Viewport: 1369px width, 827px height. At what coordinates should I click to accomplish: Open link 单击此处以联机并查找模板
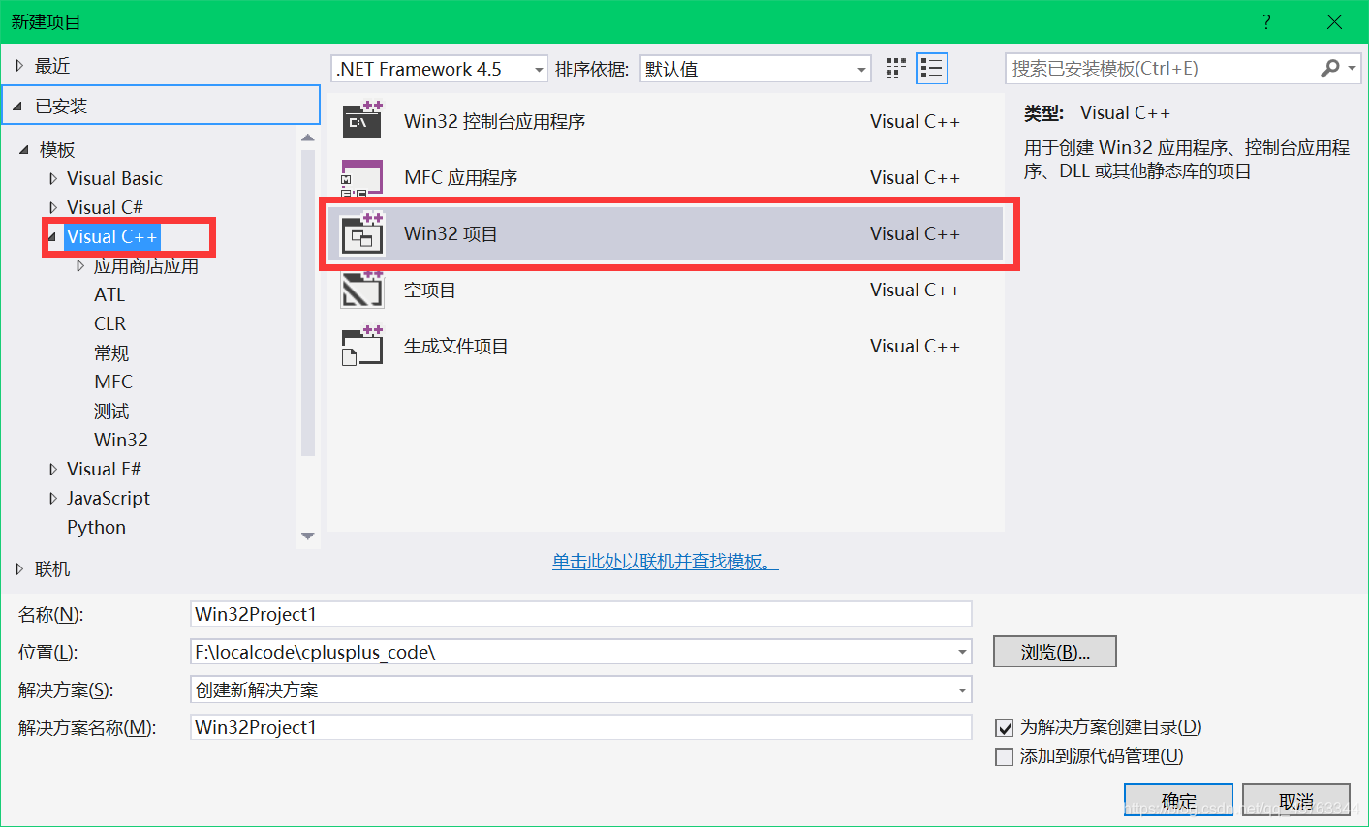click(666, 561)
